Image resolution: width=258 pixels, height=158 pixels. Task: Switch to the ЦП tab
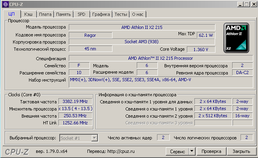coord(12,14)
